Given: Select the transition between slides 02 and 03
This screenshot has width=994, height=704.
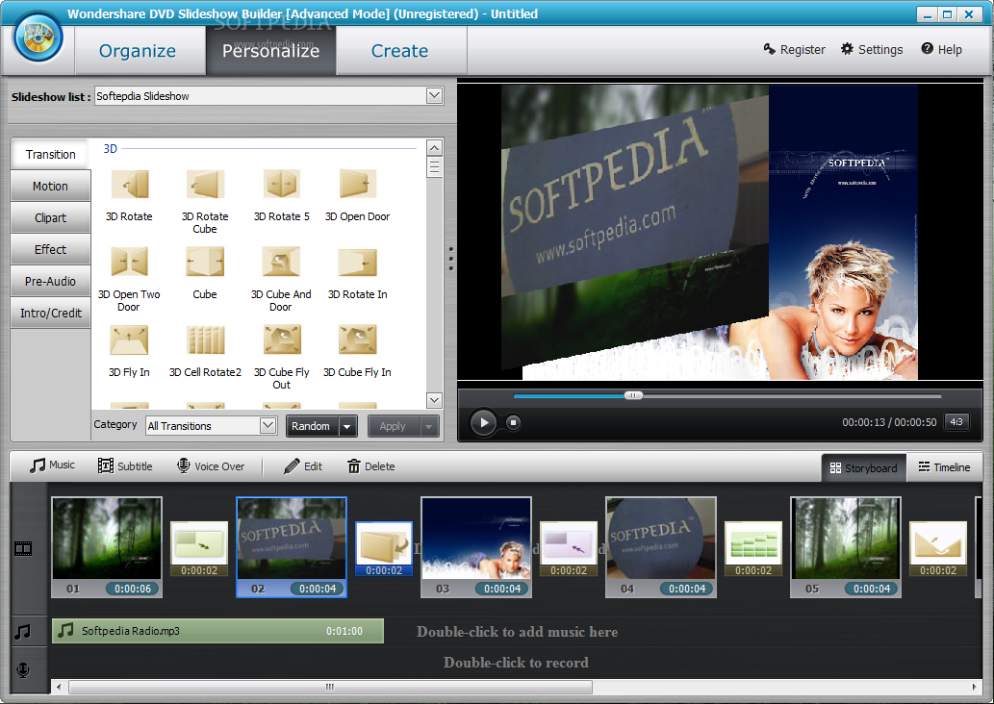Looking at the screenshot, I should pos(384,549).
